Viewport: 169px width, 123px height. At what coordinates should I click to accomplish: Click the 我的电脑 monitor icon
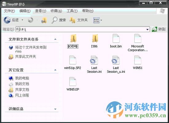(11, 78)
